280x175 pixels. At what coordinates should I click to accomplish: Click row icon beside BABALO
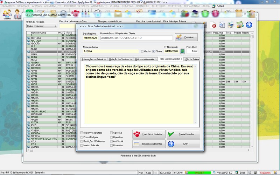click(x=28, y=147)
